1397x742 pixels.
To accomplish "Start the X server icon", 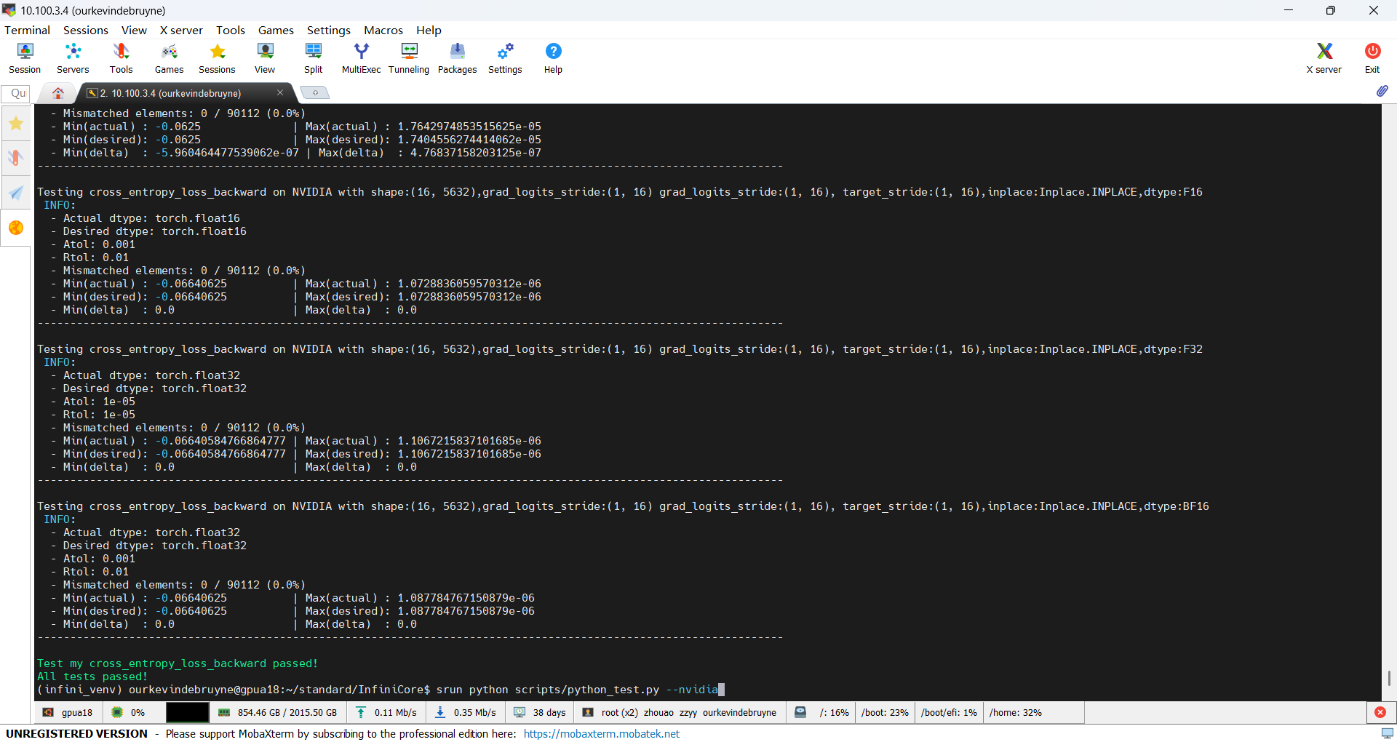I will click(1324, 58).
